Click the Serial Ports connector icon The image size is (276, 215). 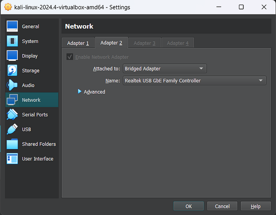(12, 114)
